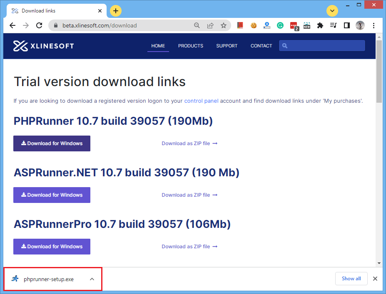Reload the current page

coord(39,25)
